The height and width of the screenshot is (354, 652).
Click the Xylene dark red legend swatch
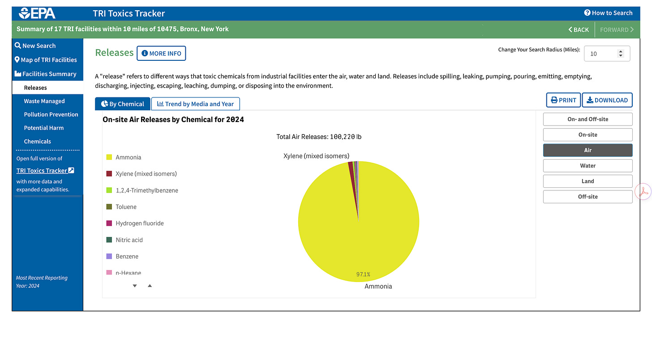[109, 173]
